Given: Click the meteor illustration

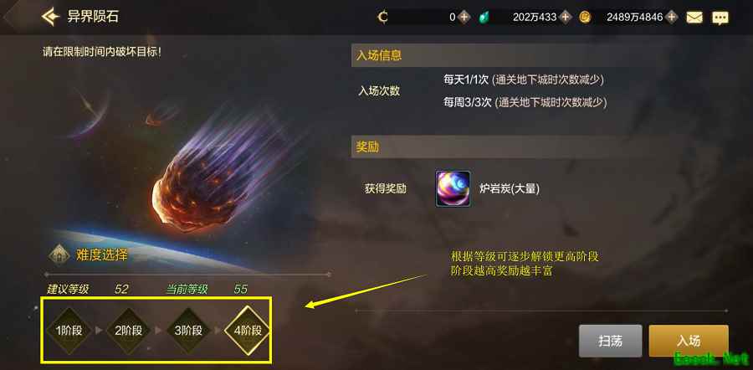Looking at the screenshot, I should (212, 177).
